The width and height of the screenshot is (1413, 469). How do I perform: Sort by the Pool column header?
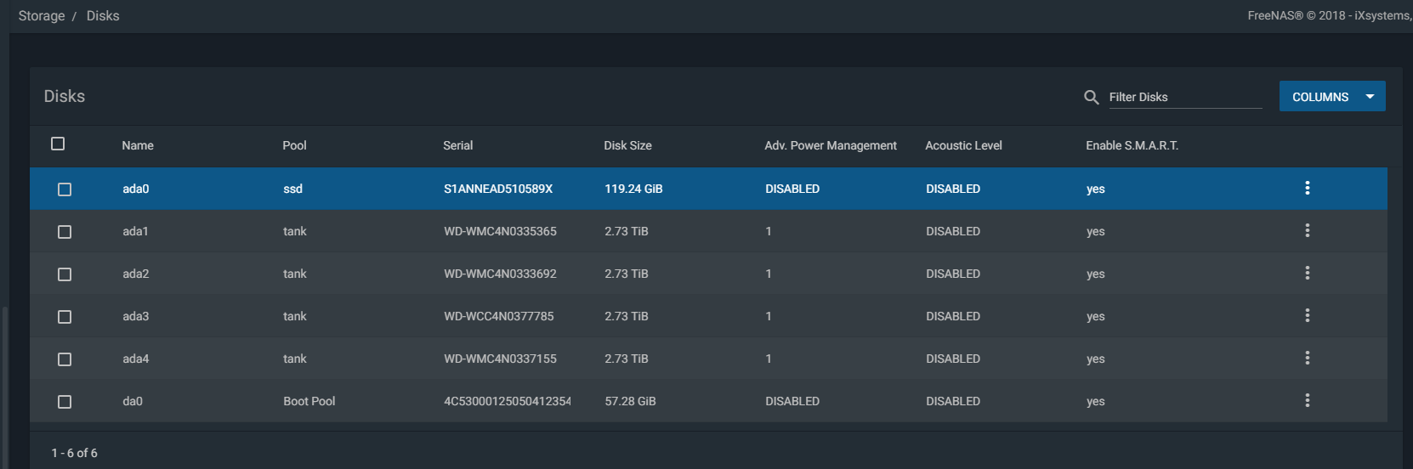coord(294,145)
